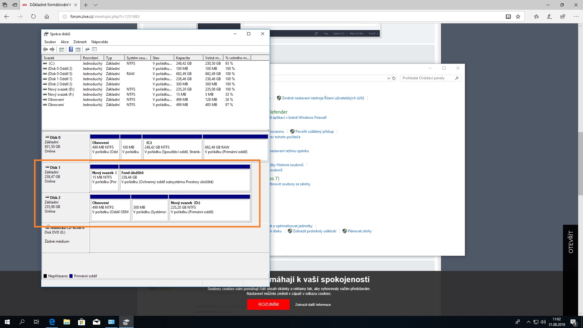Click the browser refresh icon

coord(33,17)
